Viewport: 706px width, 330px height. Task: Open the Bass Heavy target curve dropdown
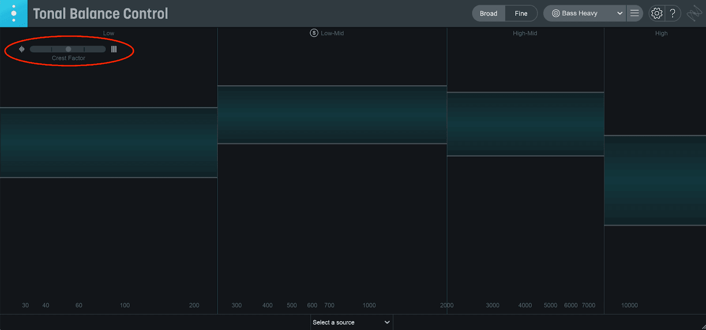[584, 13]
